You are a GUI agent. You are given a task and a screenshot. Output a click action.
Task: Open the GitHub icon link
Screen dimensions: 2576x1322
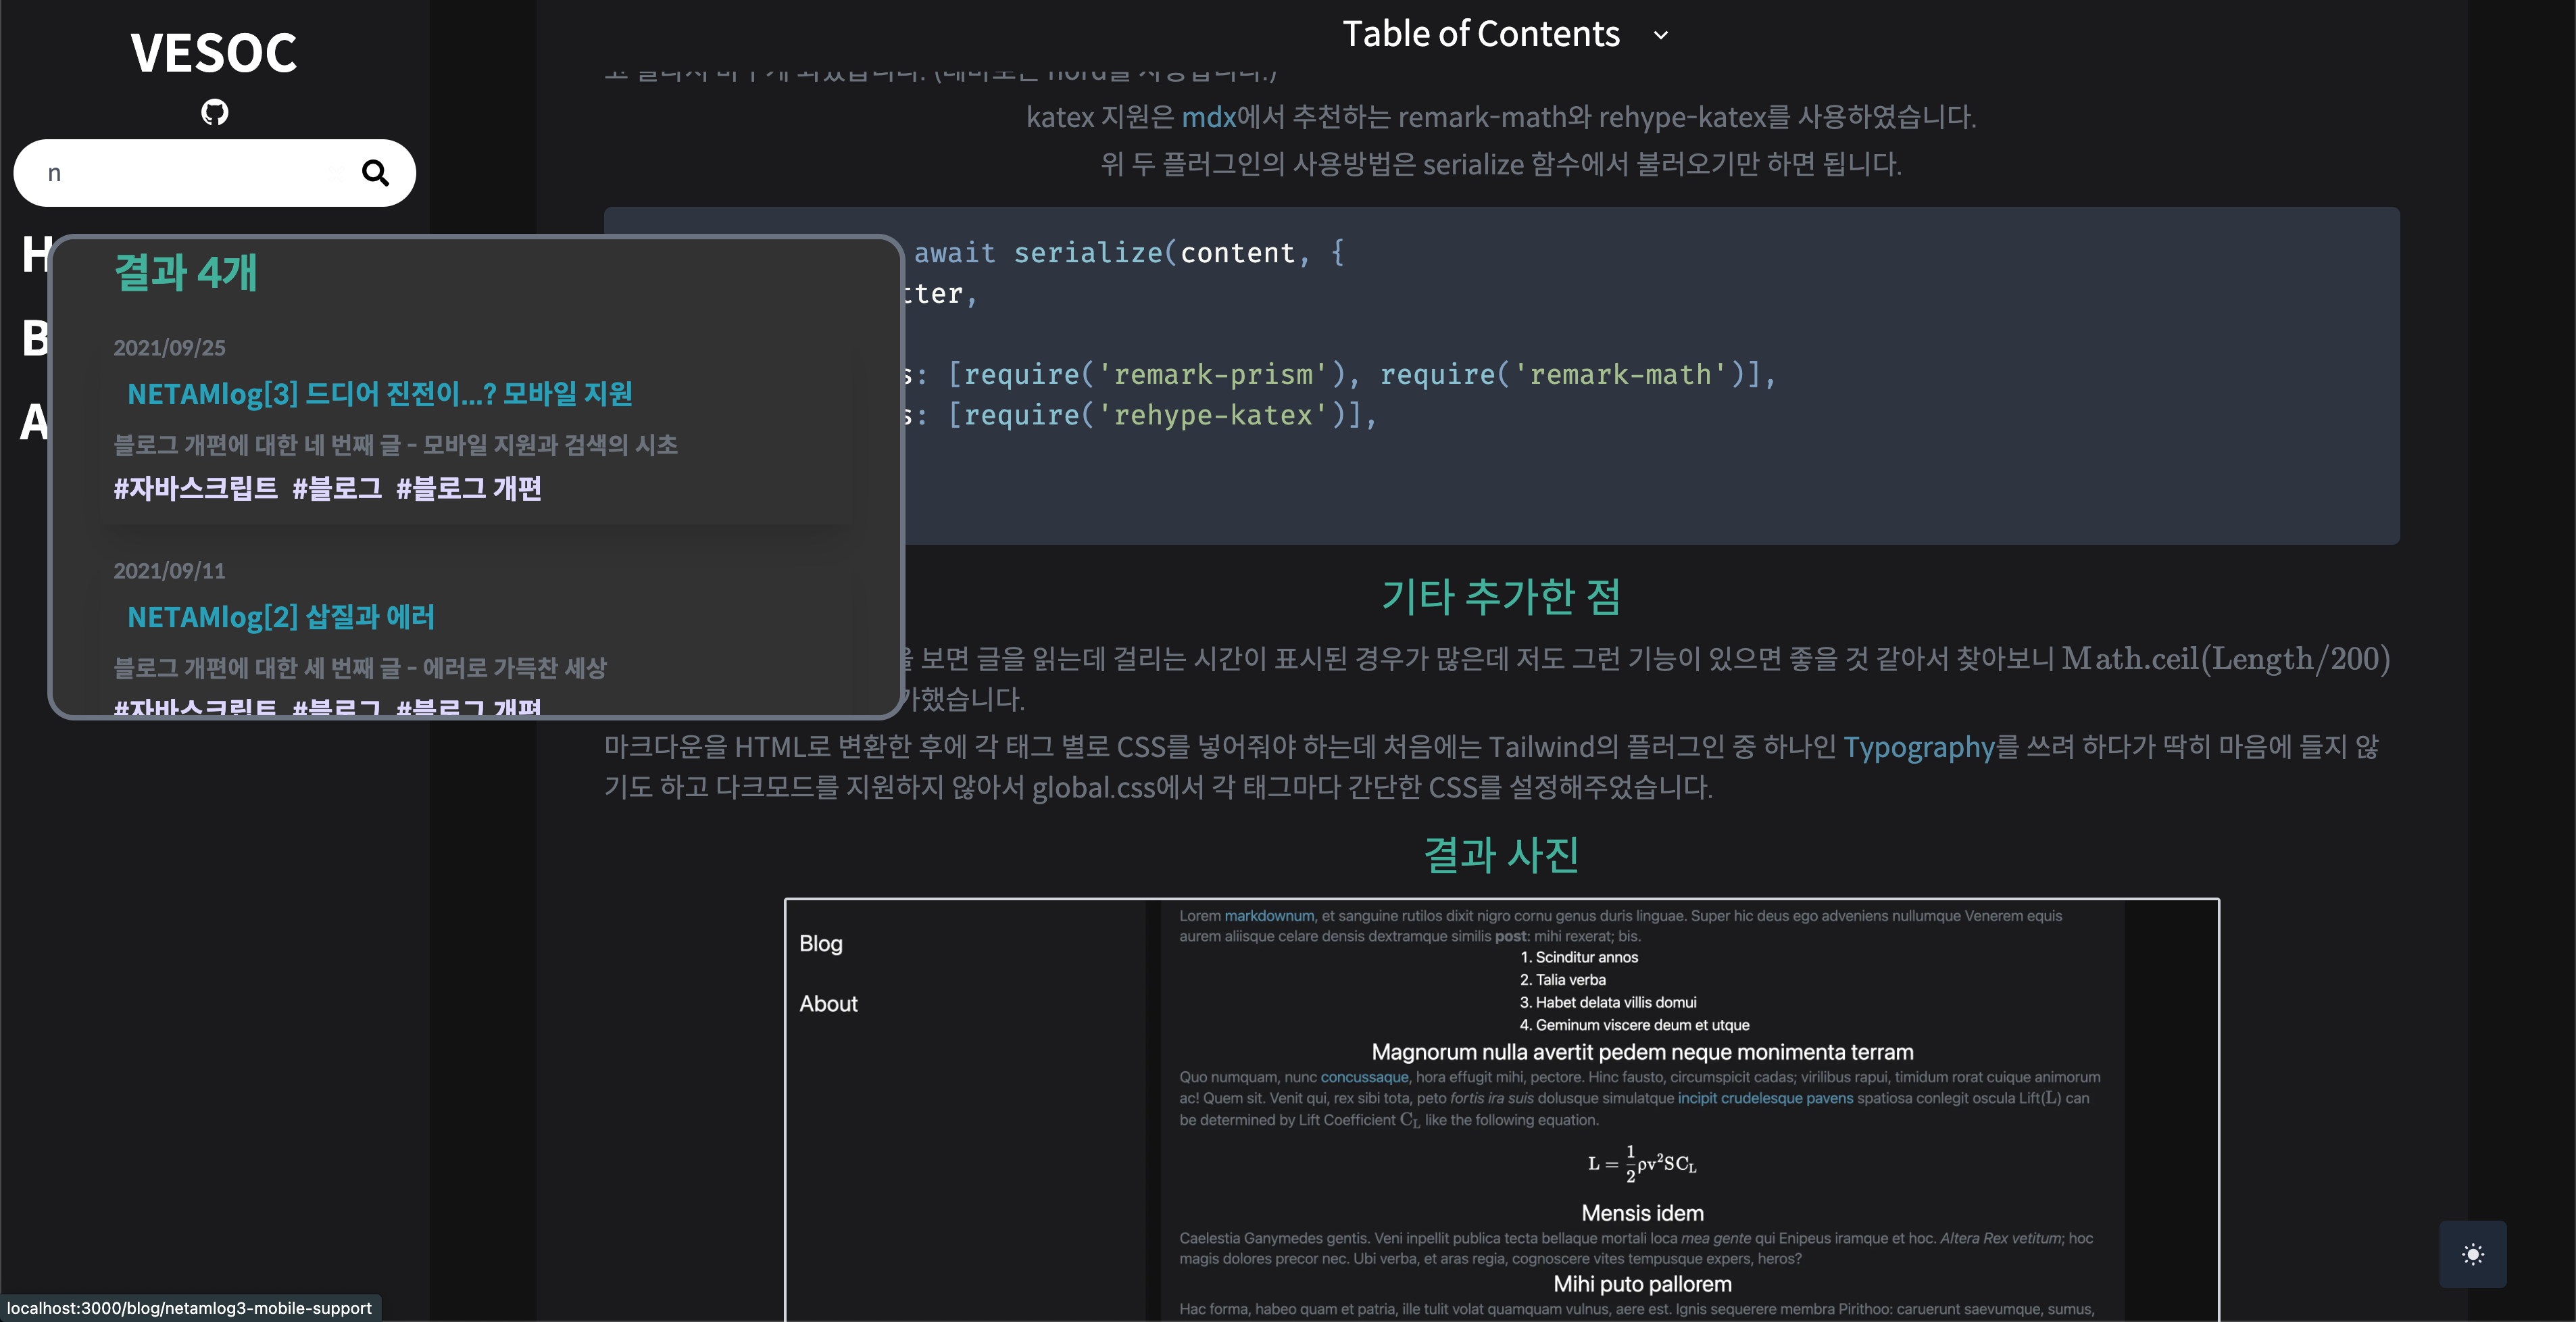tap(214, 112)
